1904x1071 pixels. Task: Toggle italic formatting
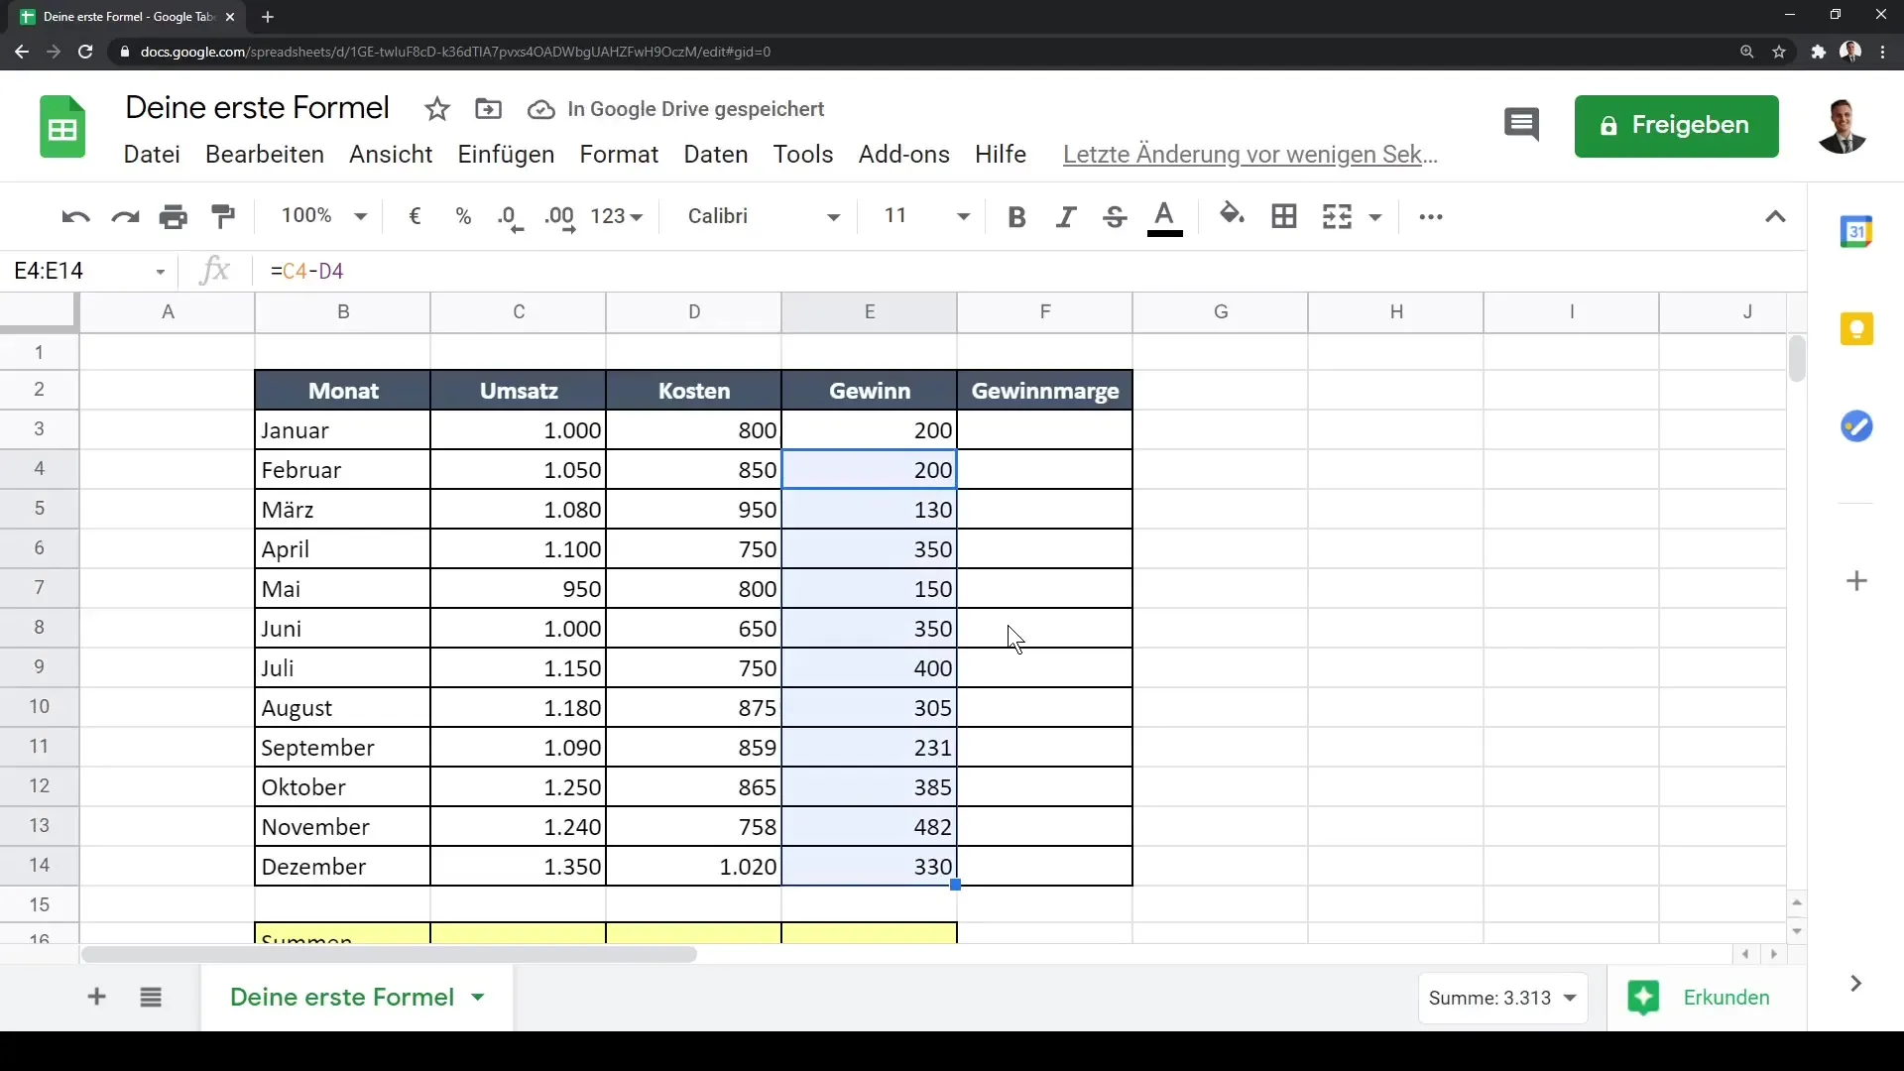(x=1066, y=217)
